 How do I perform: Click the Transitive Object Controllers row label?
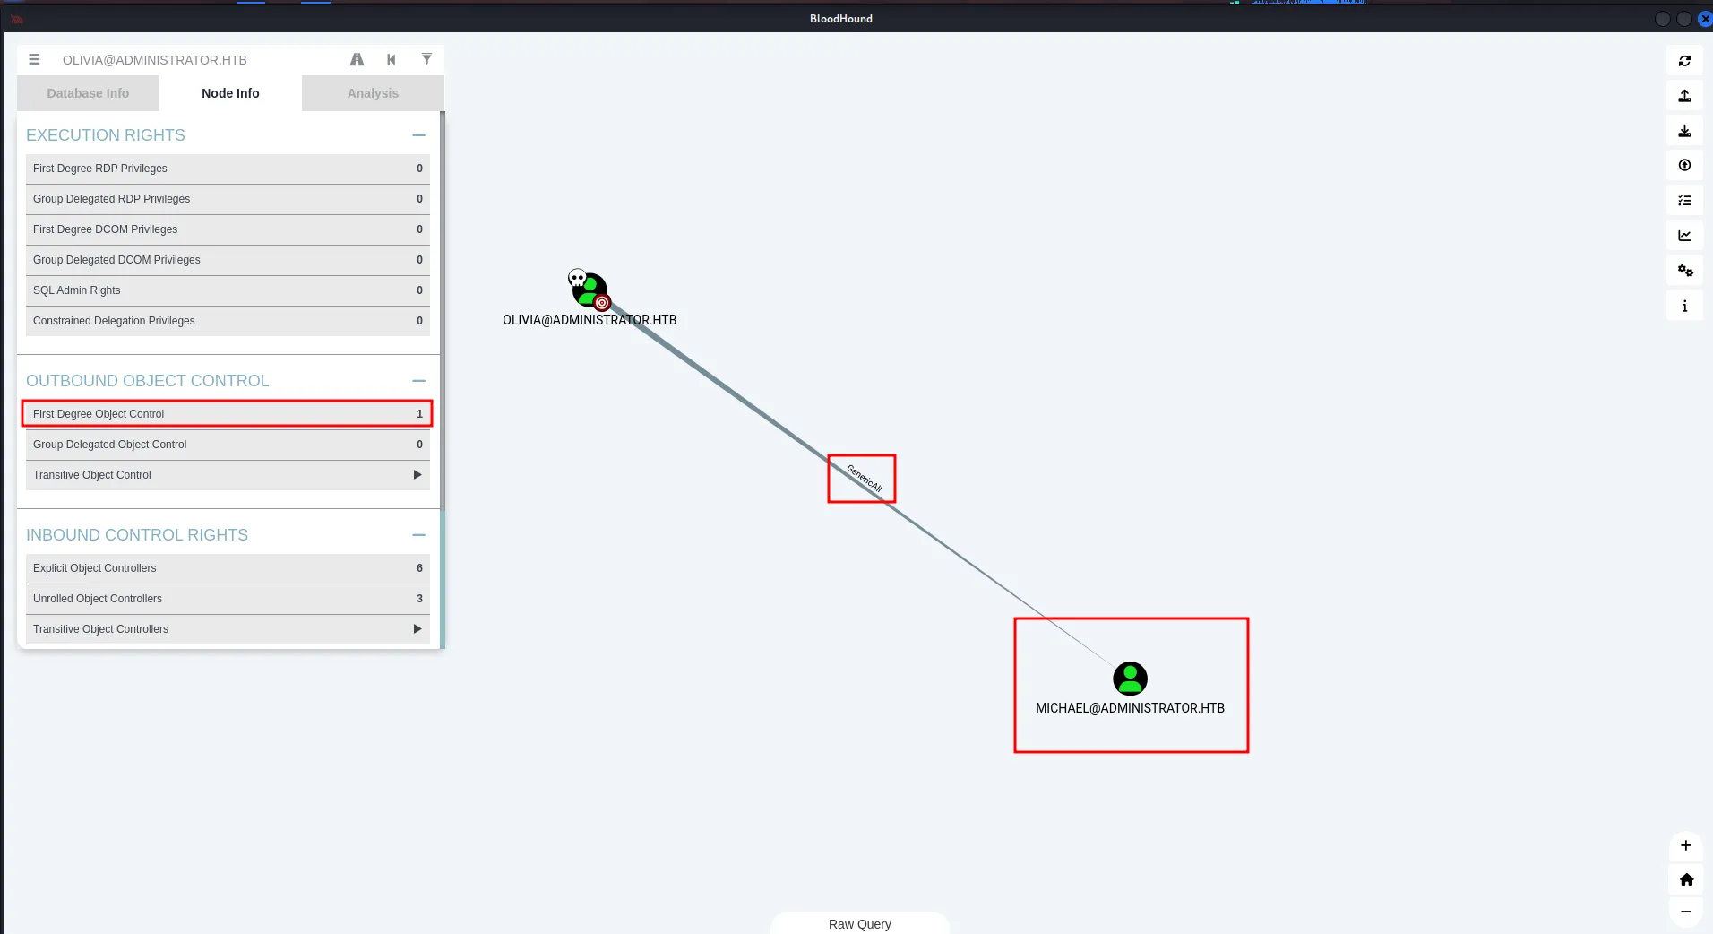[100, 629]
